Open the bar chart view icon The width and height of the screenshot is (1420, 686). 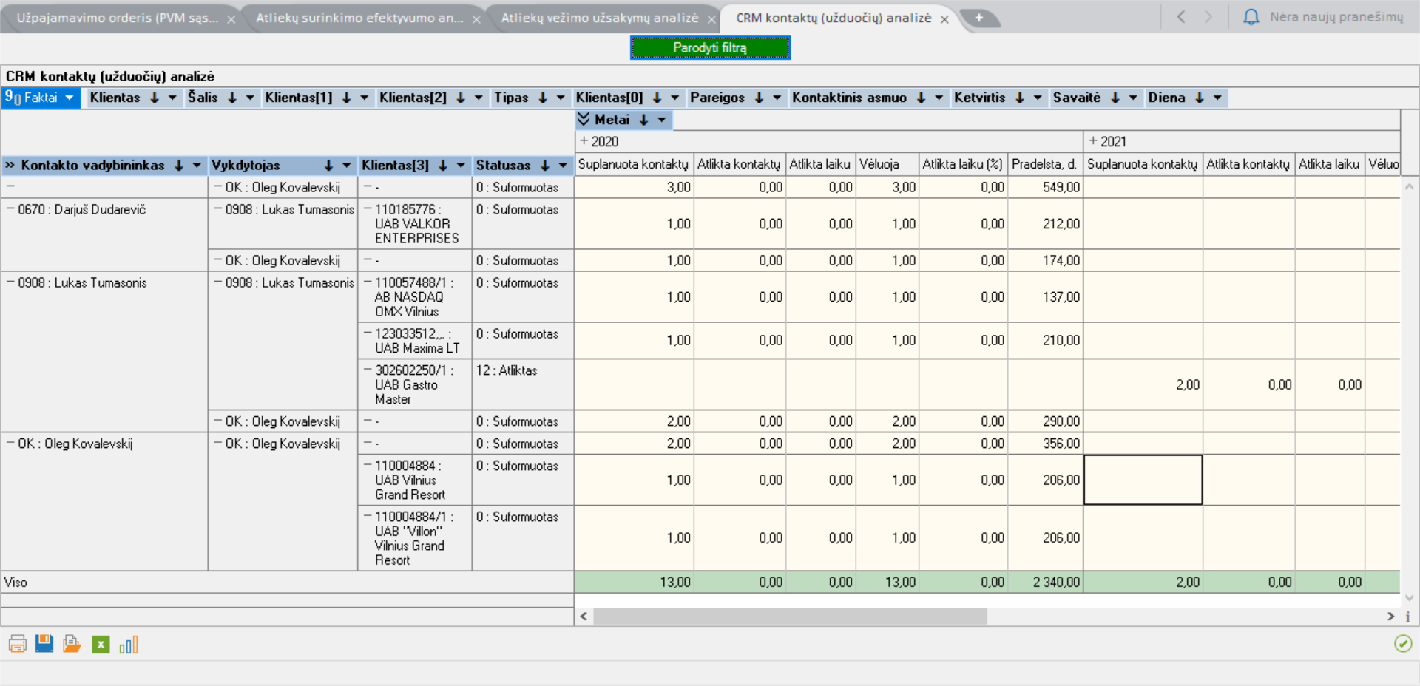129,645
